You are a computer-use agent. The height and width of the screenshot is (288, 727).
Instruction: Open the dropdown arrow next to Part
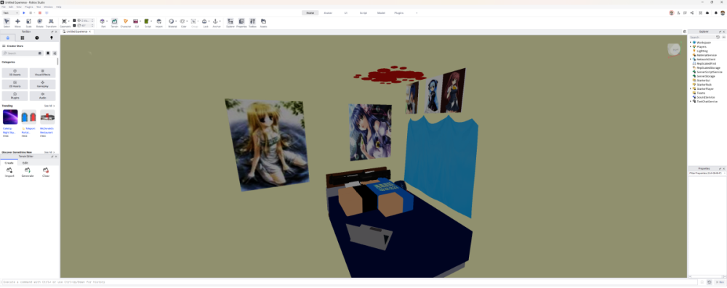(x=107, y=21)
